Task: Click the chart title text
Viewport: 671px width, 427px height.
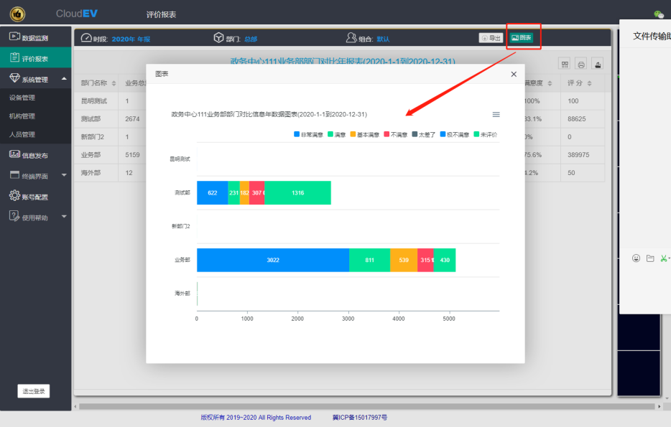Action: [x=269, y=115]
